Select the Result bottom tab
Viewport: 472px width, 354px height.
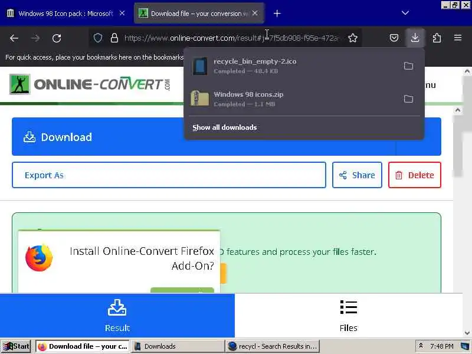117,316
